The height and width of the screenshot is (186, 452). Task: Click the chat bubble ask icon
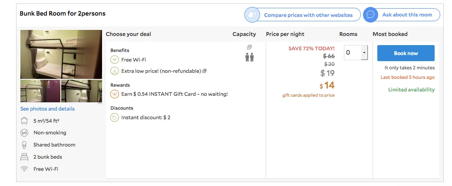click(x=370, y=15)
